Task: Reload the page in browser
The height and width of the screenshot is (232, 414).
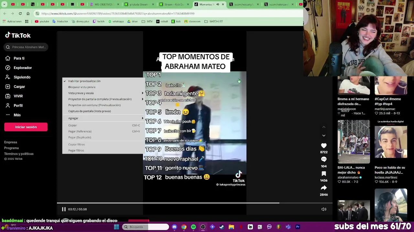Action: pyautogui.click(x=20, y=14)
